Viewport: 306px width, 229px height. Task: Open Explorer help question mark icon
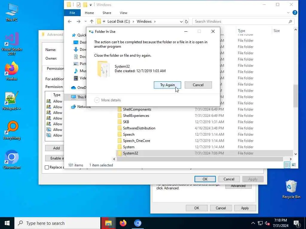click(x=295, y=13)
